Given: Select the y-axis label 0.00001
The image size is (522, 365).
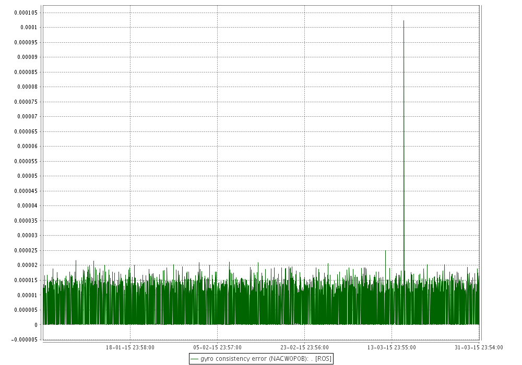Looking at the screenshot, I should [x=27, y=295].
